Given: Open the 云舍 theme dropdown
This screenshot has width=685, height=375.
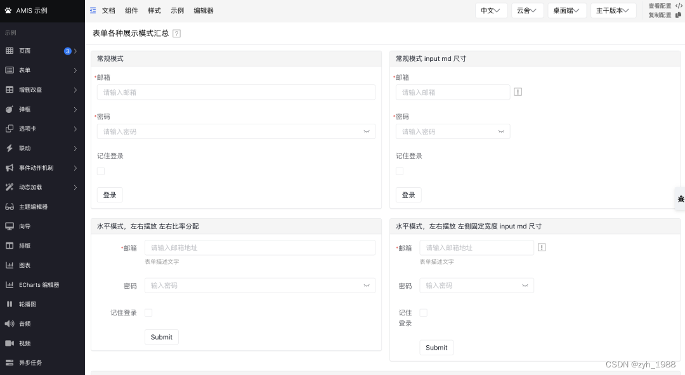Looking at the screenshot, I should (527, 11).
